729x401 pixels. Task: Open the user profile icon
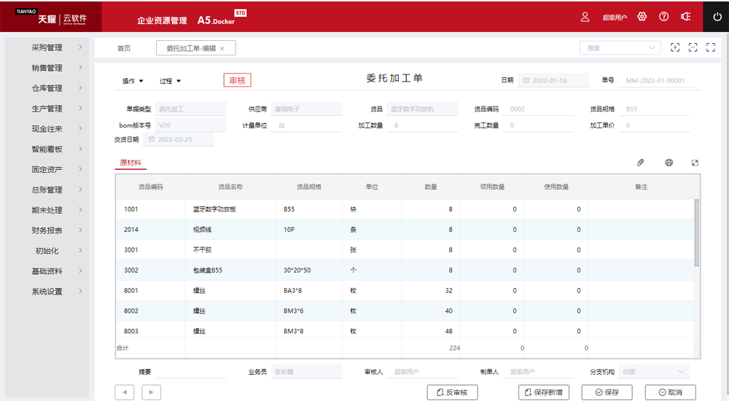585,17
